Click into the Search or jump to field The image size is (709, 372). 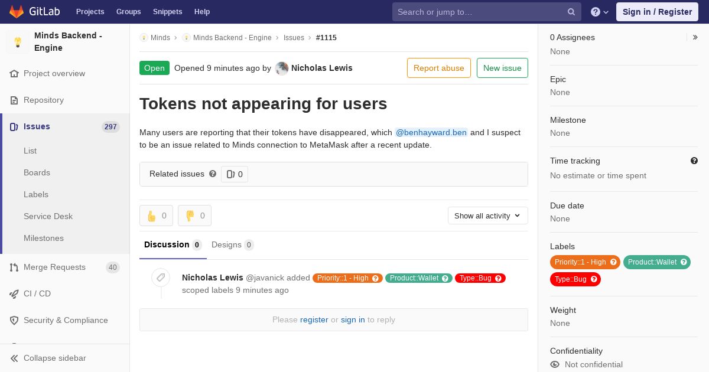click(487, 12)
